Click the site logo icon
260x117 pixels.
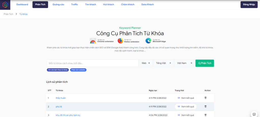click(5, 5)
